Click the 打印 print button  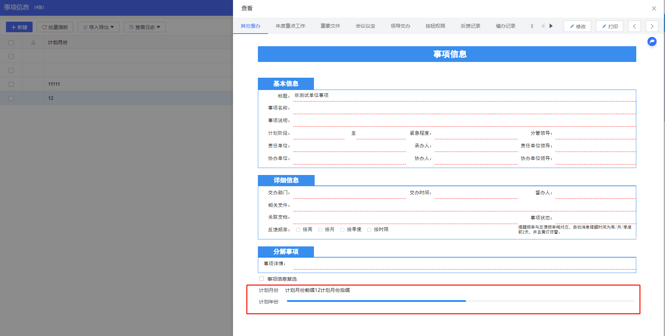coord(610,26)
